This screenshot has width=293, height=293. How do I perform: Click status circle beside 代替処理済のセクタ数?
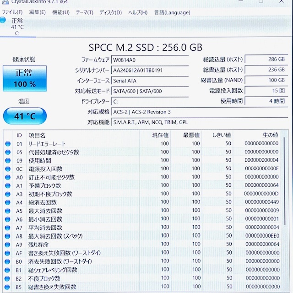pos(7,152)
